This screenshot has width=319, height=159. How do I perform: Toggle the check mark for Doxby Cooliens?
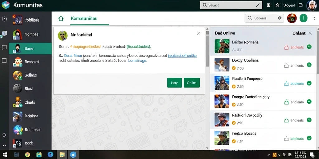coord(309,65)
